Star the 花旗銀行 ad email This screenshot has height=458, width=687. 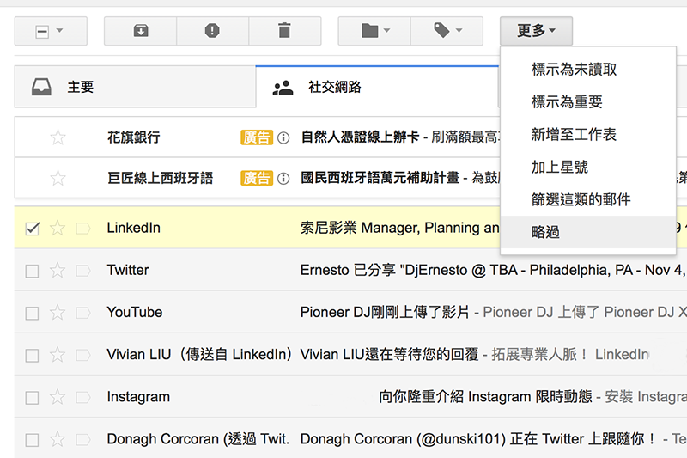click(x=58, y=137)
